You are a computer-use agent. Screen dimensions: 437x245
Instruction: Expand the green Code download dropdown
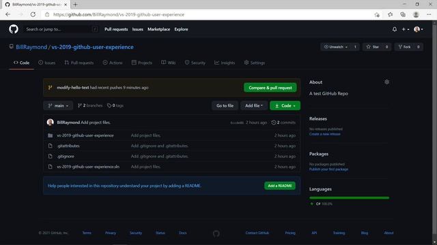click(x=285, y=105)
